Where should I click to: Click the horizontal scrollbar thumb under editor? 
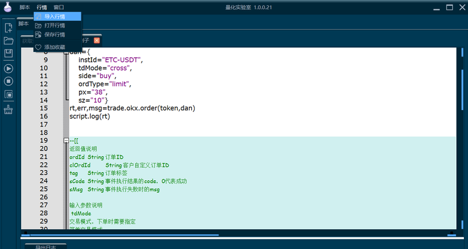click(124, 235)
